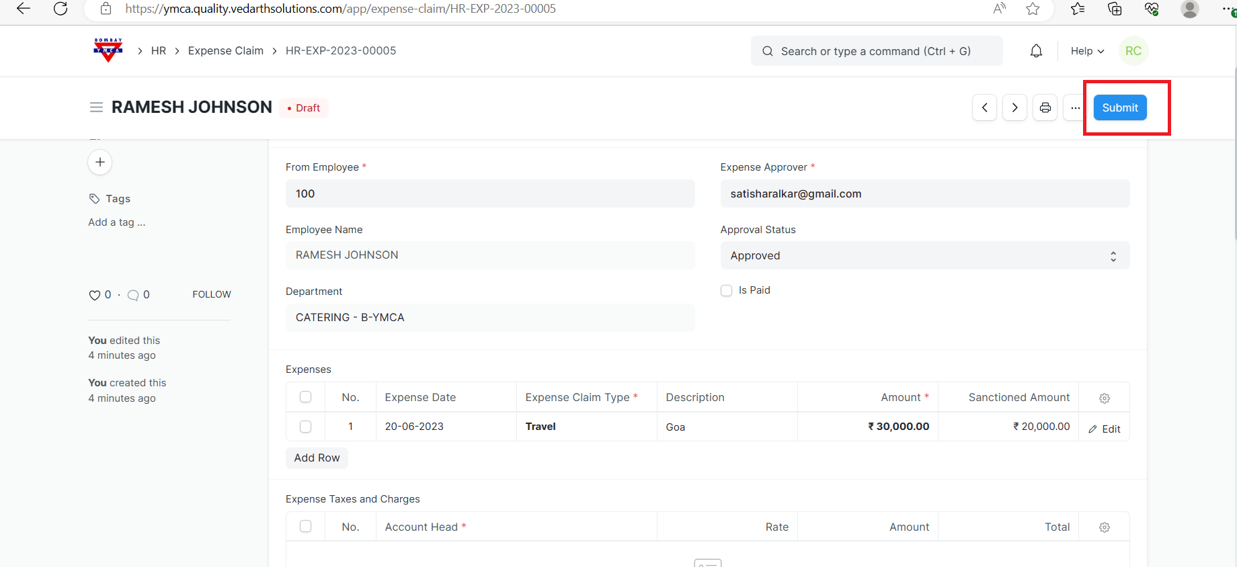Go to the previous document arrow
The width and height of the screenshot is (1237, 567).
click(984, 107)
